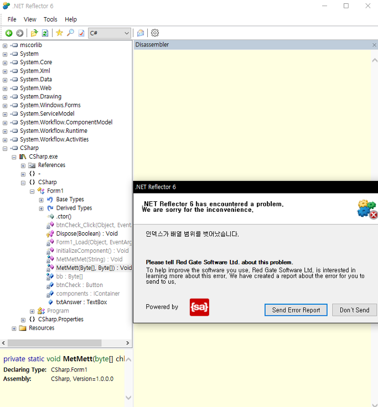Click the Resources folder icon
Viewport: 378px width, 407px height.
click(23, 328)
